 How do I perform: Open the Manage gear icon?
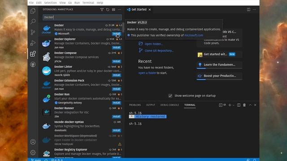coord(33,153)
